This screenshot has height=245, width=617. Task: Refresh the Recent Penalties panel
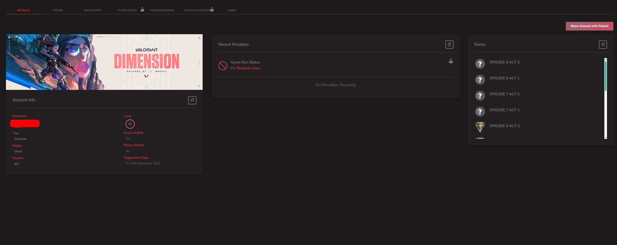pos(449,44)
